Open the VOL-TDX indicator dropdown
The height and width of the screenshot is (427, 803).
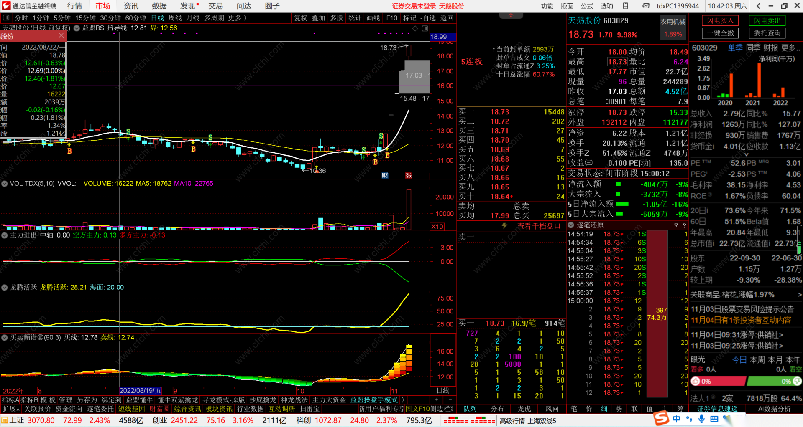5,184
